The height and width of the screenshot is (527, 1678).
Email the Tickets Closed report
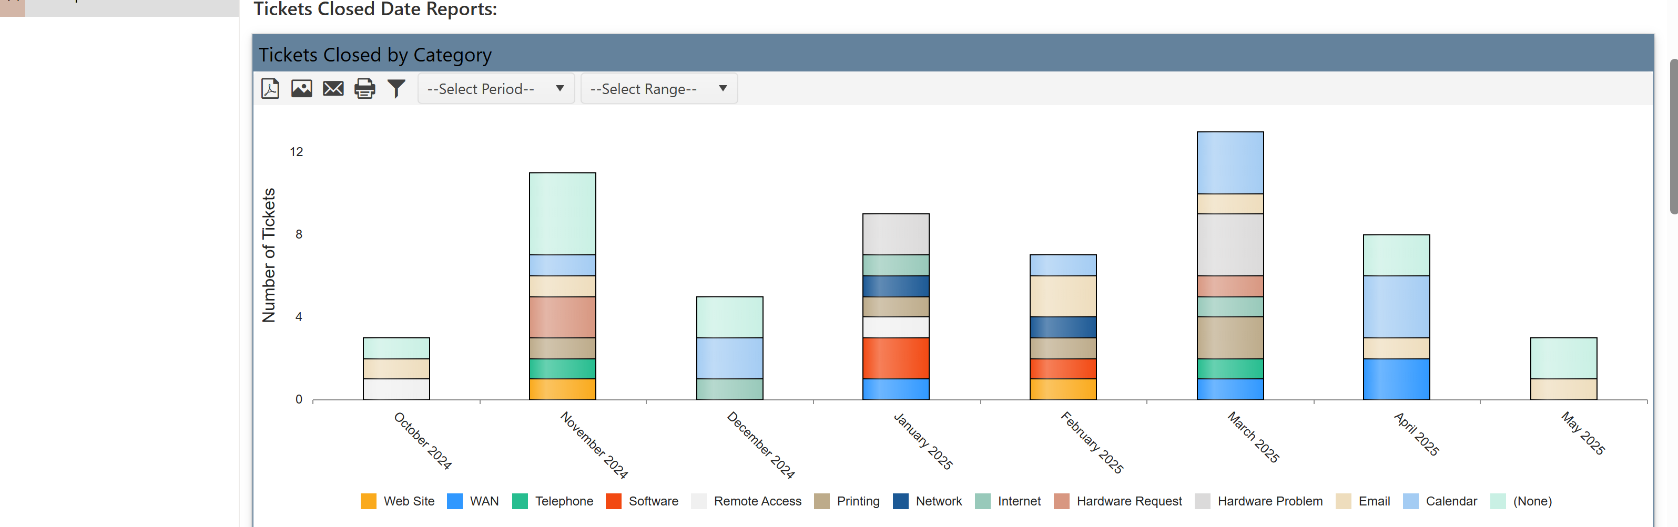point(333,88)
